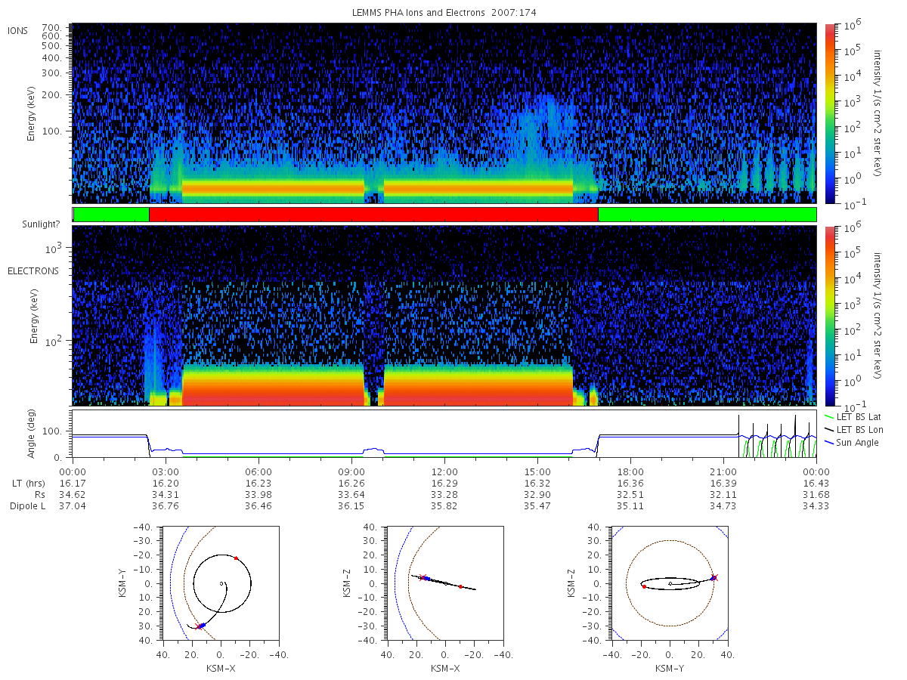Click the red dot in the KSM-X/KSM-Y orbit plot
This screenshot has height=680, width=907.
236,558
